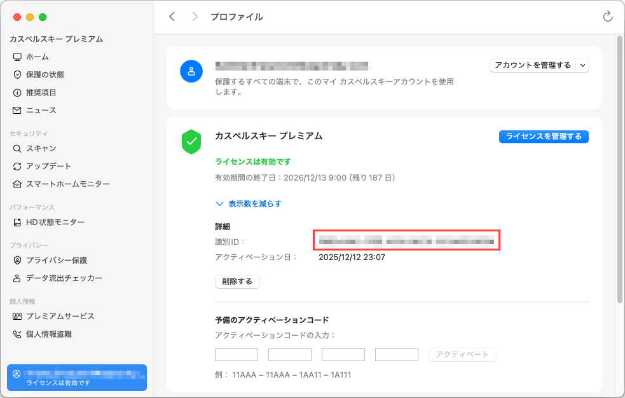Open the データ流出チェッカー icon
The image size is (625, 398).
tap(17, 278)
